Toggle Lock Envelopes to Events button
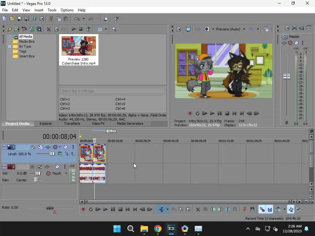315x236 pixels. (291, 210)
